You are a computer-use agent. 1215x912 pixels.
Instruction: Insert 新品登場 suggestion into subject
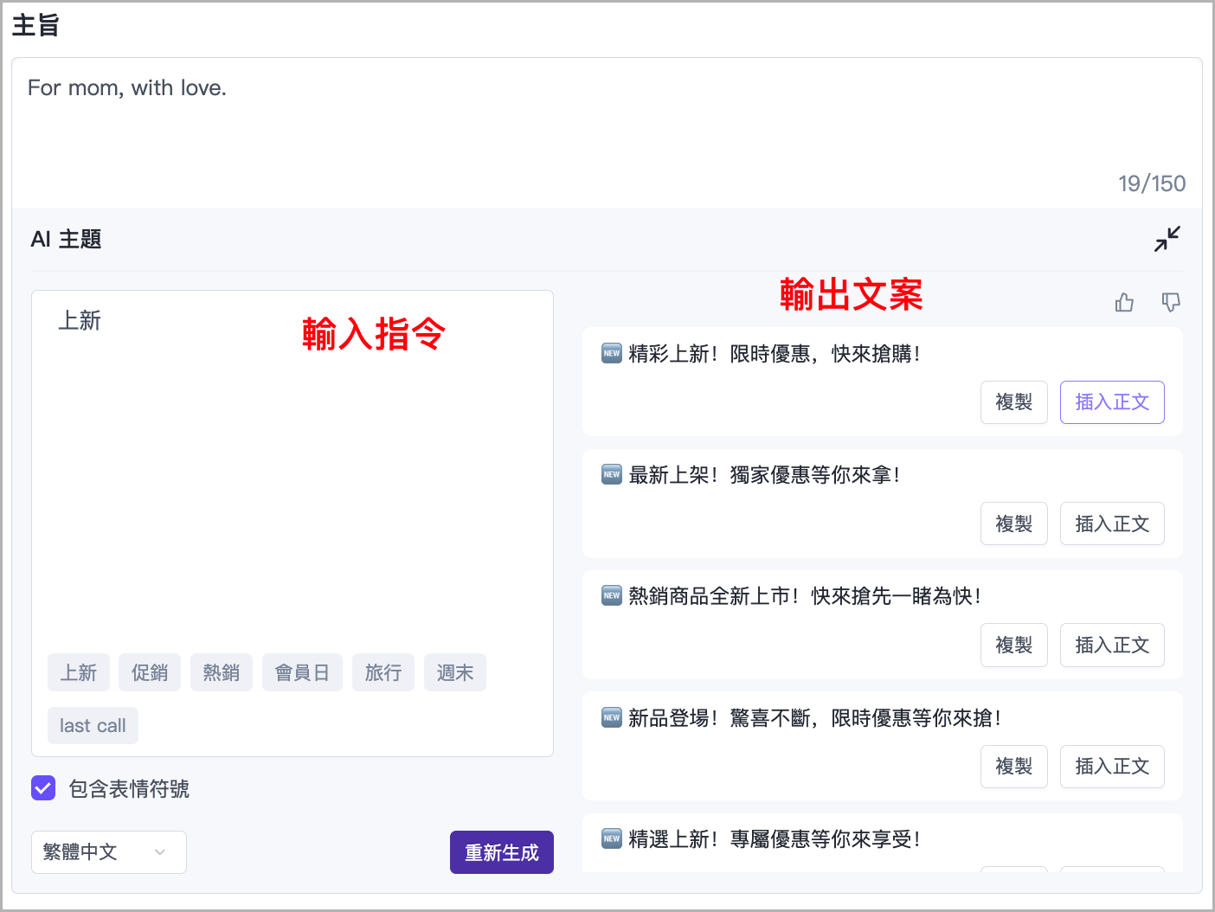pos(1112,767)
